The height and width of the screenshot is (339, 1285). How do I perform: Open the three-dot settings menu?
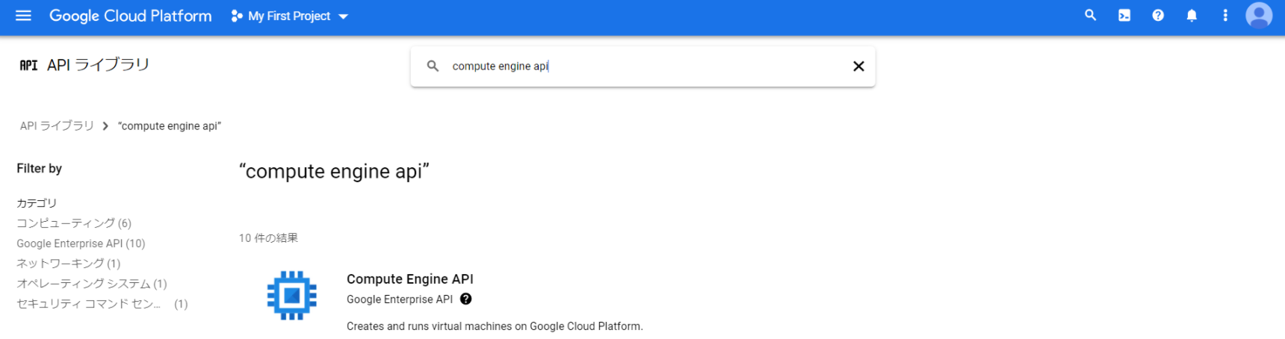(x=1224, y=16)
